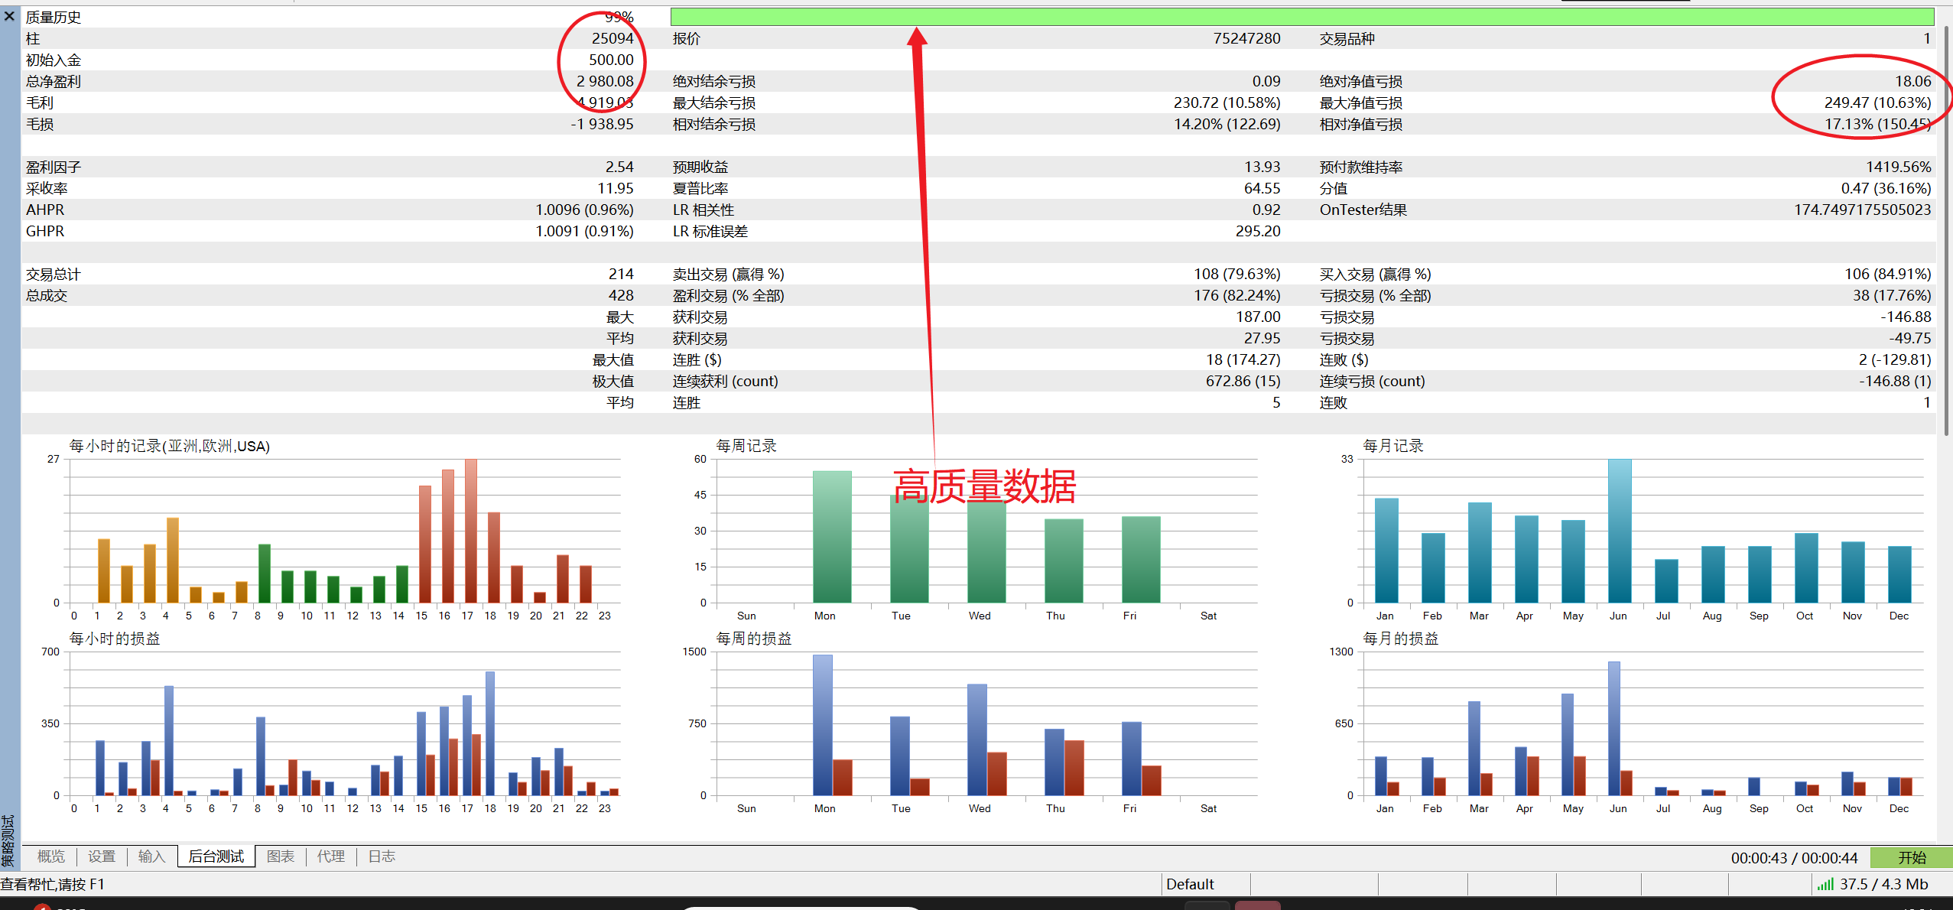Click the 盈利因子 value 2.54

[x=619, y=167]
